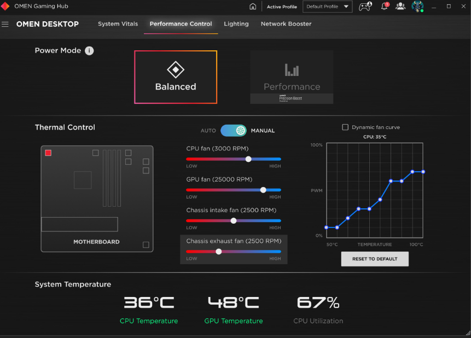Viewport: 471px width, 338px height.
Task: Click the 48°C GPU Temperature reading
Action: tap(234, 302)
